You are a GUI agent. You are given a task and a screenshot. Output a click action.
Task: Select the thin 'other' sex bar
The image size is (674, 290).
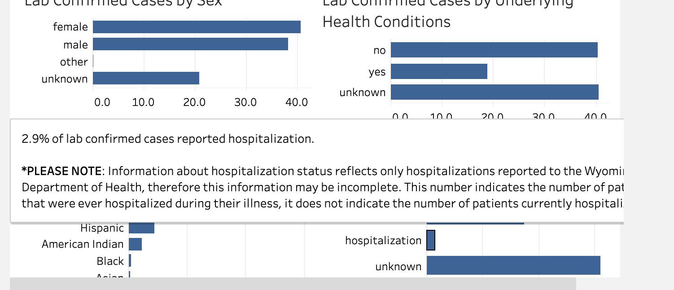point(93,61)
